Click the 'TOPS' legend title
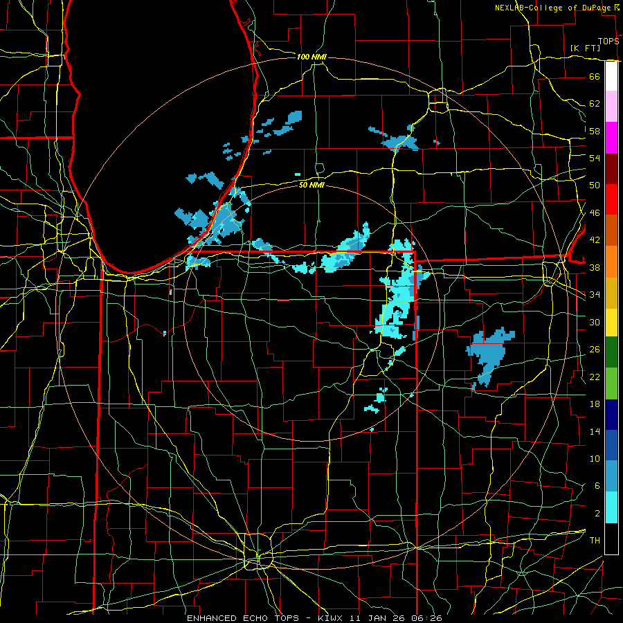Image resolution: width=623 pixels, height=623 pixels. 608,42
